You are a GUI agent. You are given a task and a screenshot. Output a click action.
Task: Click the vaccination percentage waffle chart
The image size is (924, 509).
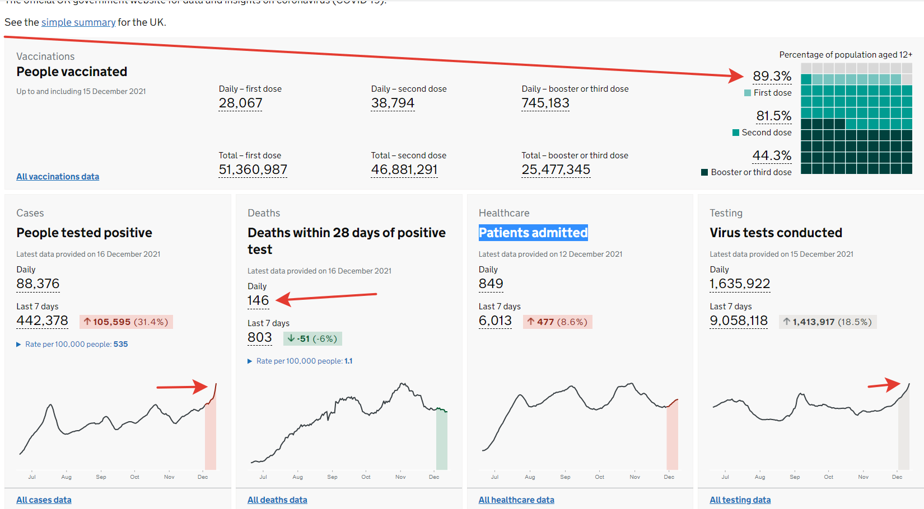(857, 118)
